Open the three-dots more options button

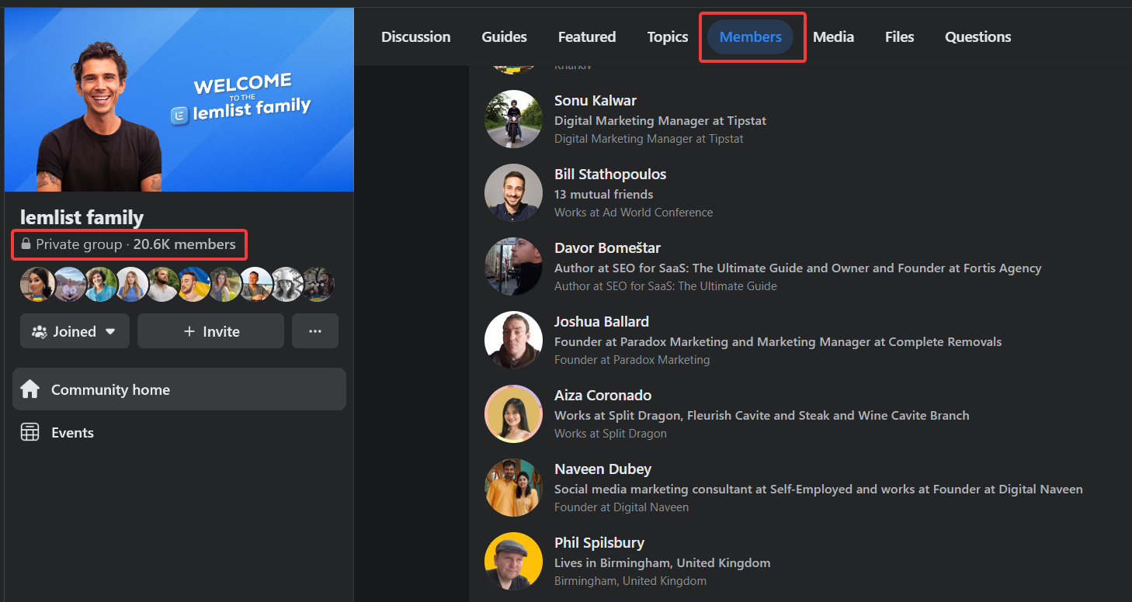(x=314, y=331)
